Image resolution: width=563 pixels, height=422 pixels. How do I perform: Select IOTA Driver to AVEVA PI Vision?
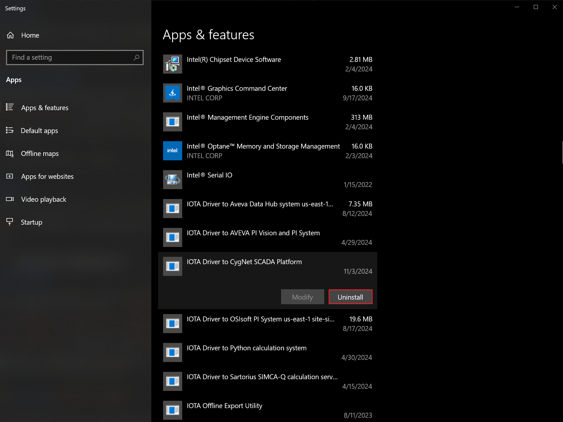pos(268,237)
